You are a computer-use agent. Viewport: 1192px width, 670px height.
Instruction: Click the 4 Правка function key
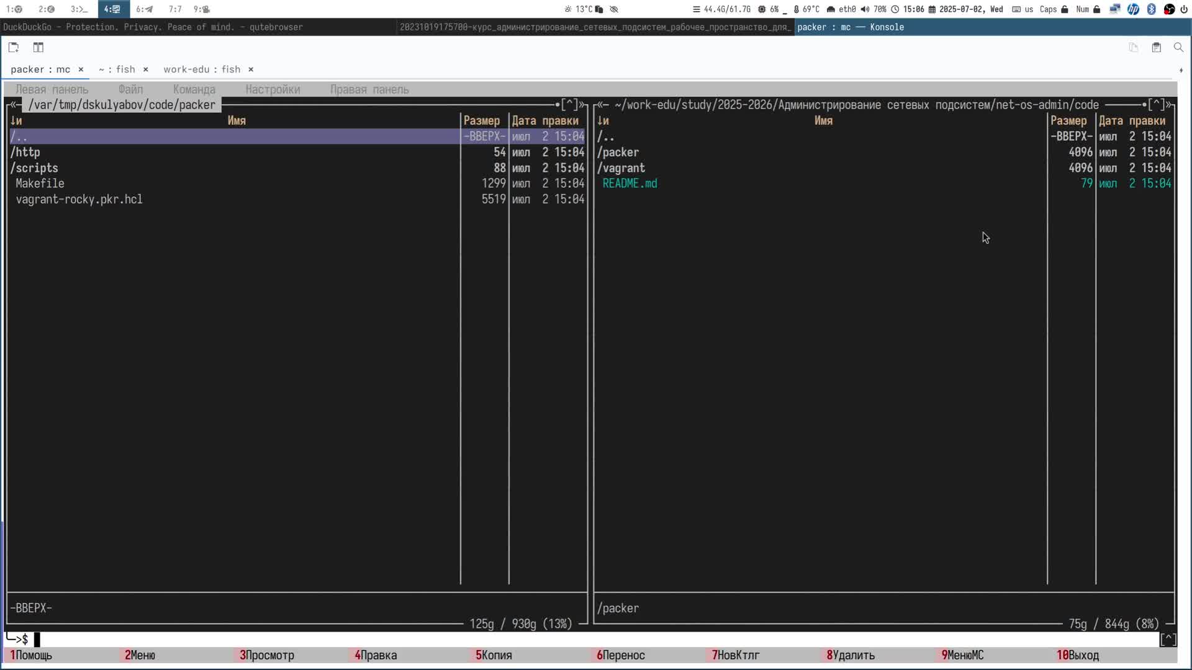(376, 655)
